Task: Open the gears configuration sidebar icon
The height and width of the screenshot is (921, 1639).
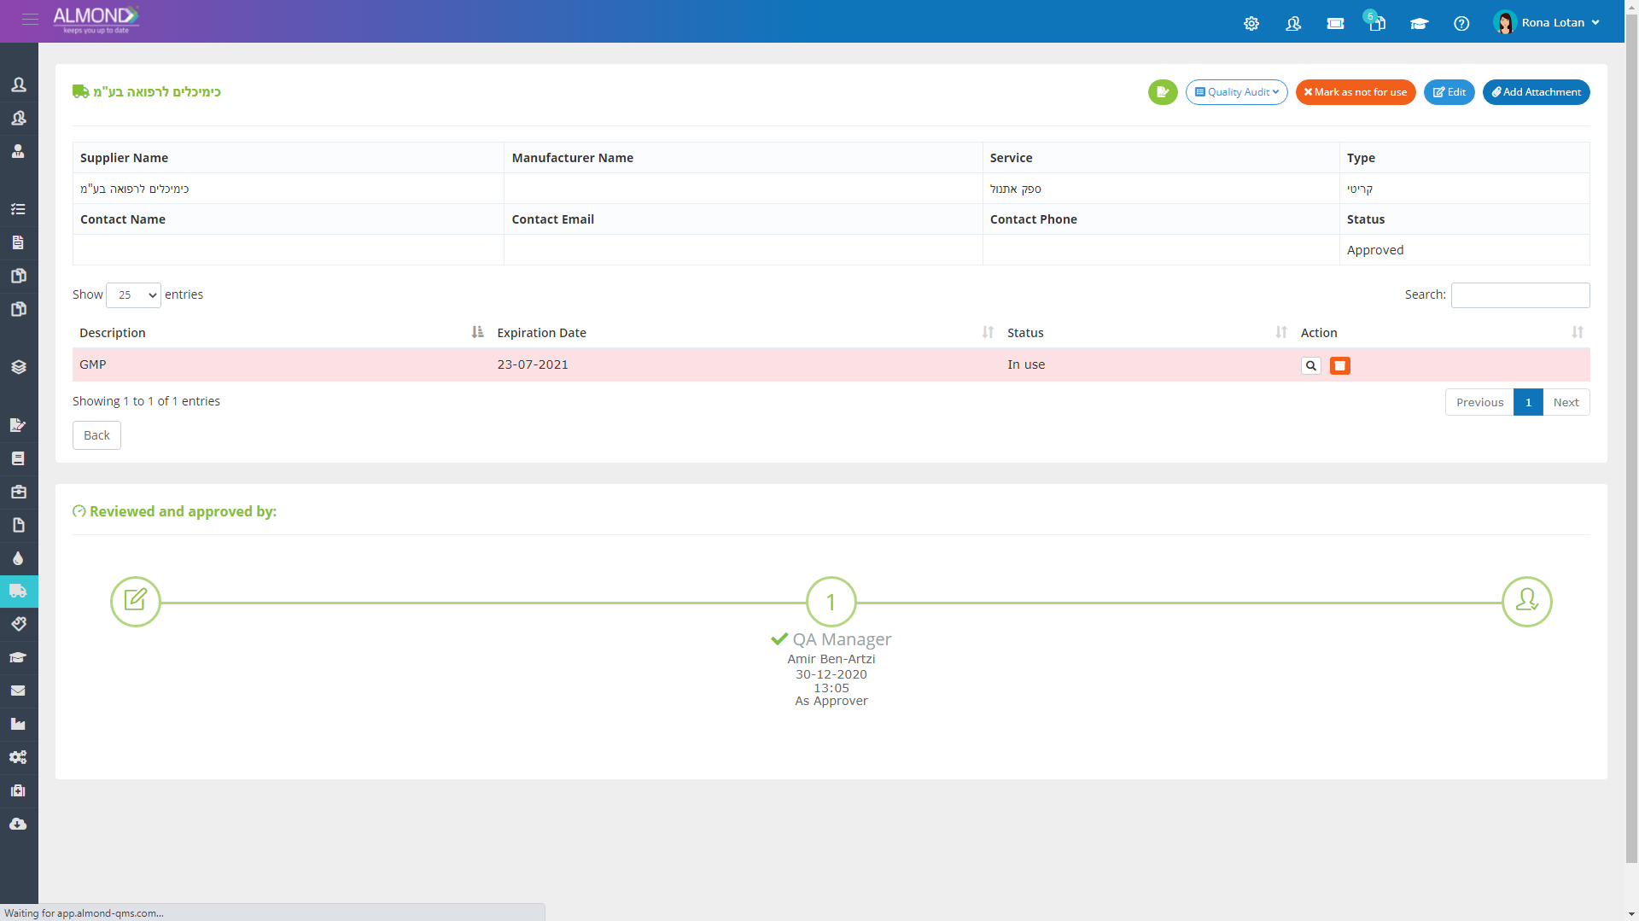Action: [18, 757]
